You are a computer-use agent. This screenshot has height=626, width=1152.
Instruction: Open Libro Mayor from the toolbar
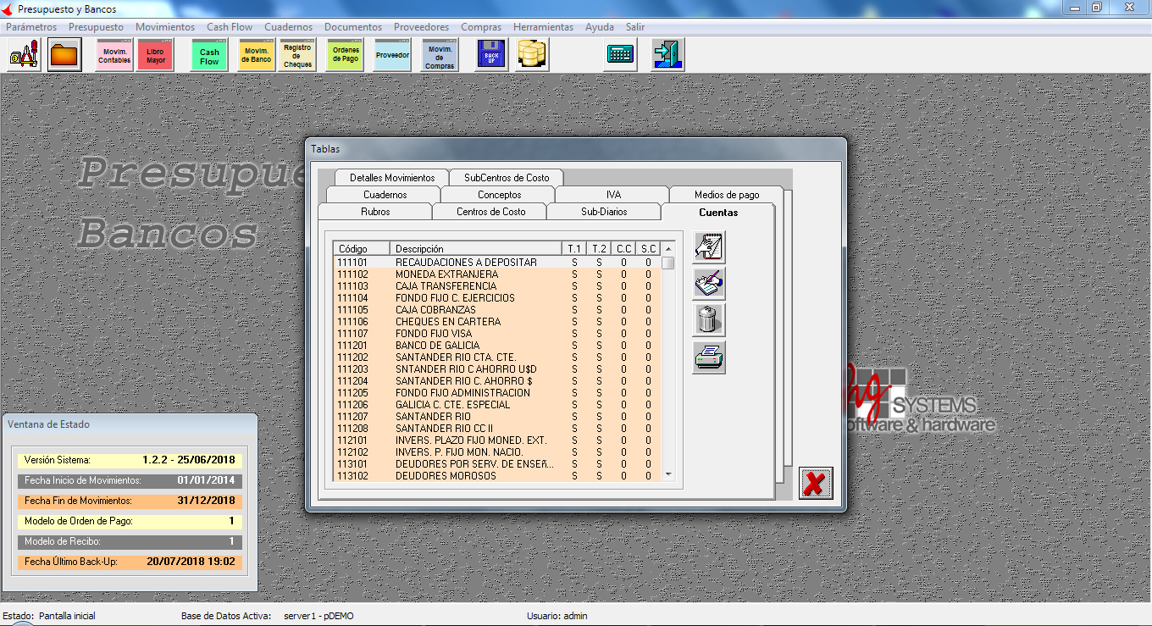point(156,56)
